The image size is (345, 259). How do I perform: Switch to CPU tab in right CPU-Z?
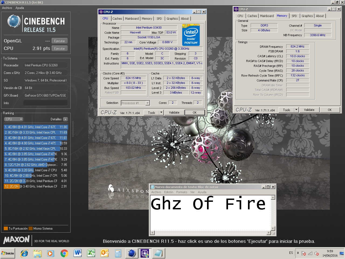pos(240,16)
